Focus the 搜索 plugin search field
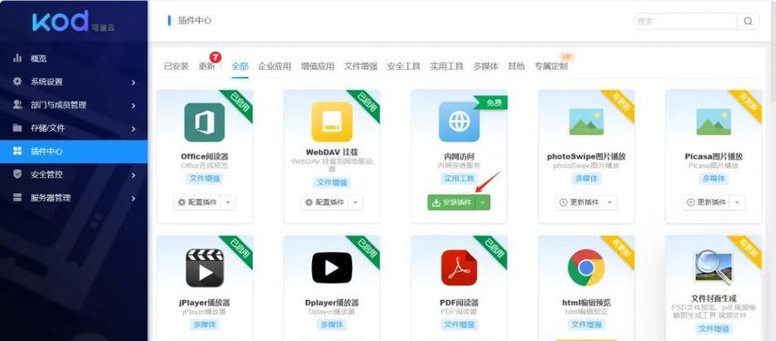The image size is (776, 341). pyautogui.click(x=686, y=21)
